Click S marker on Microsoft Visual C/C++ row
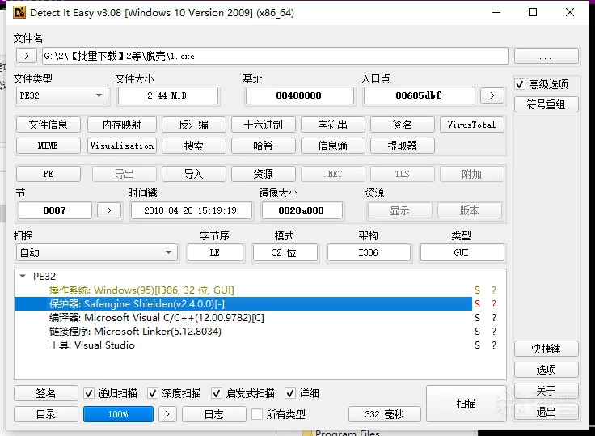The image size is (595, 436). coord(477,318)
